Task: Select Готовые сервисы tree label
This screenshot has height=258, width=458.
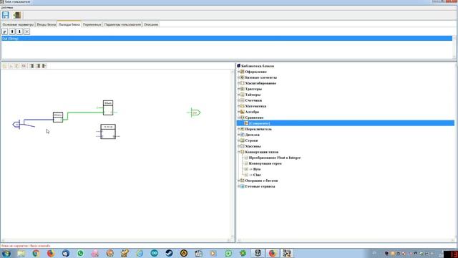Action: [x=260, y=186]
